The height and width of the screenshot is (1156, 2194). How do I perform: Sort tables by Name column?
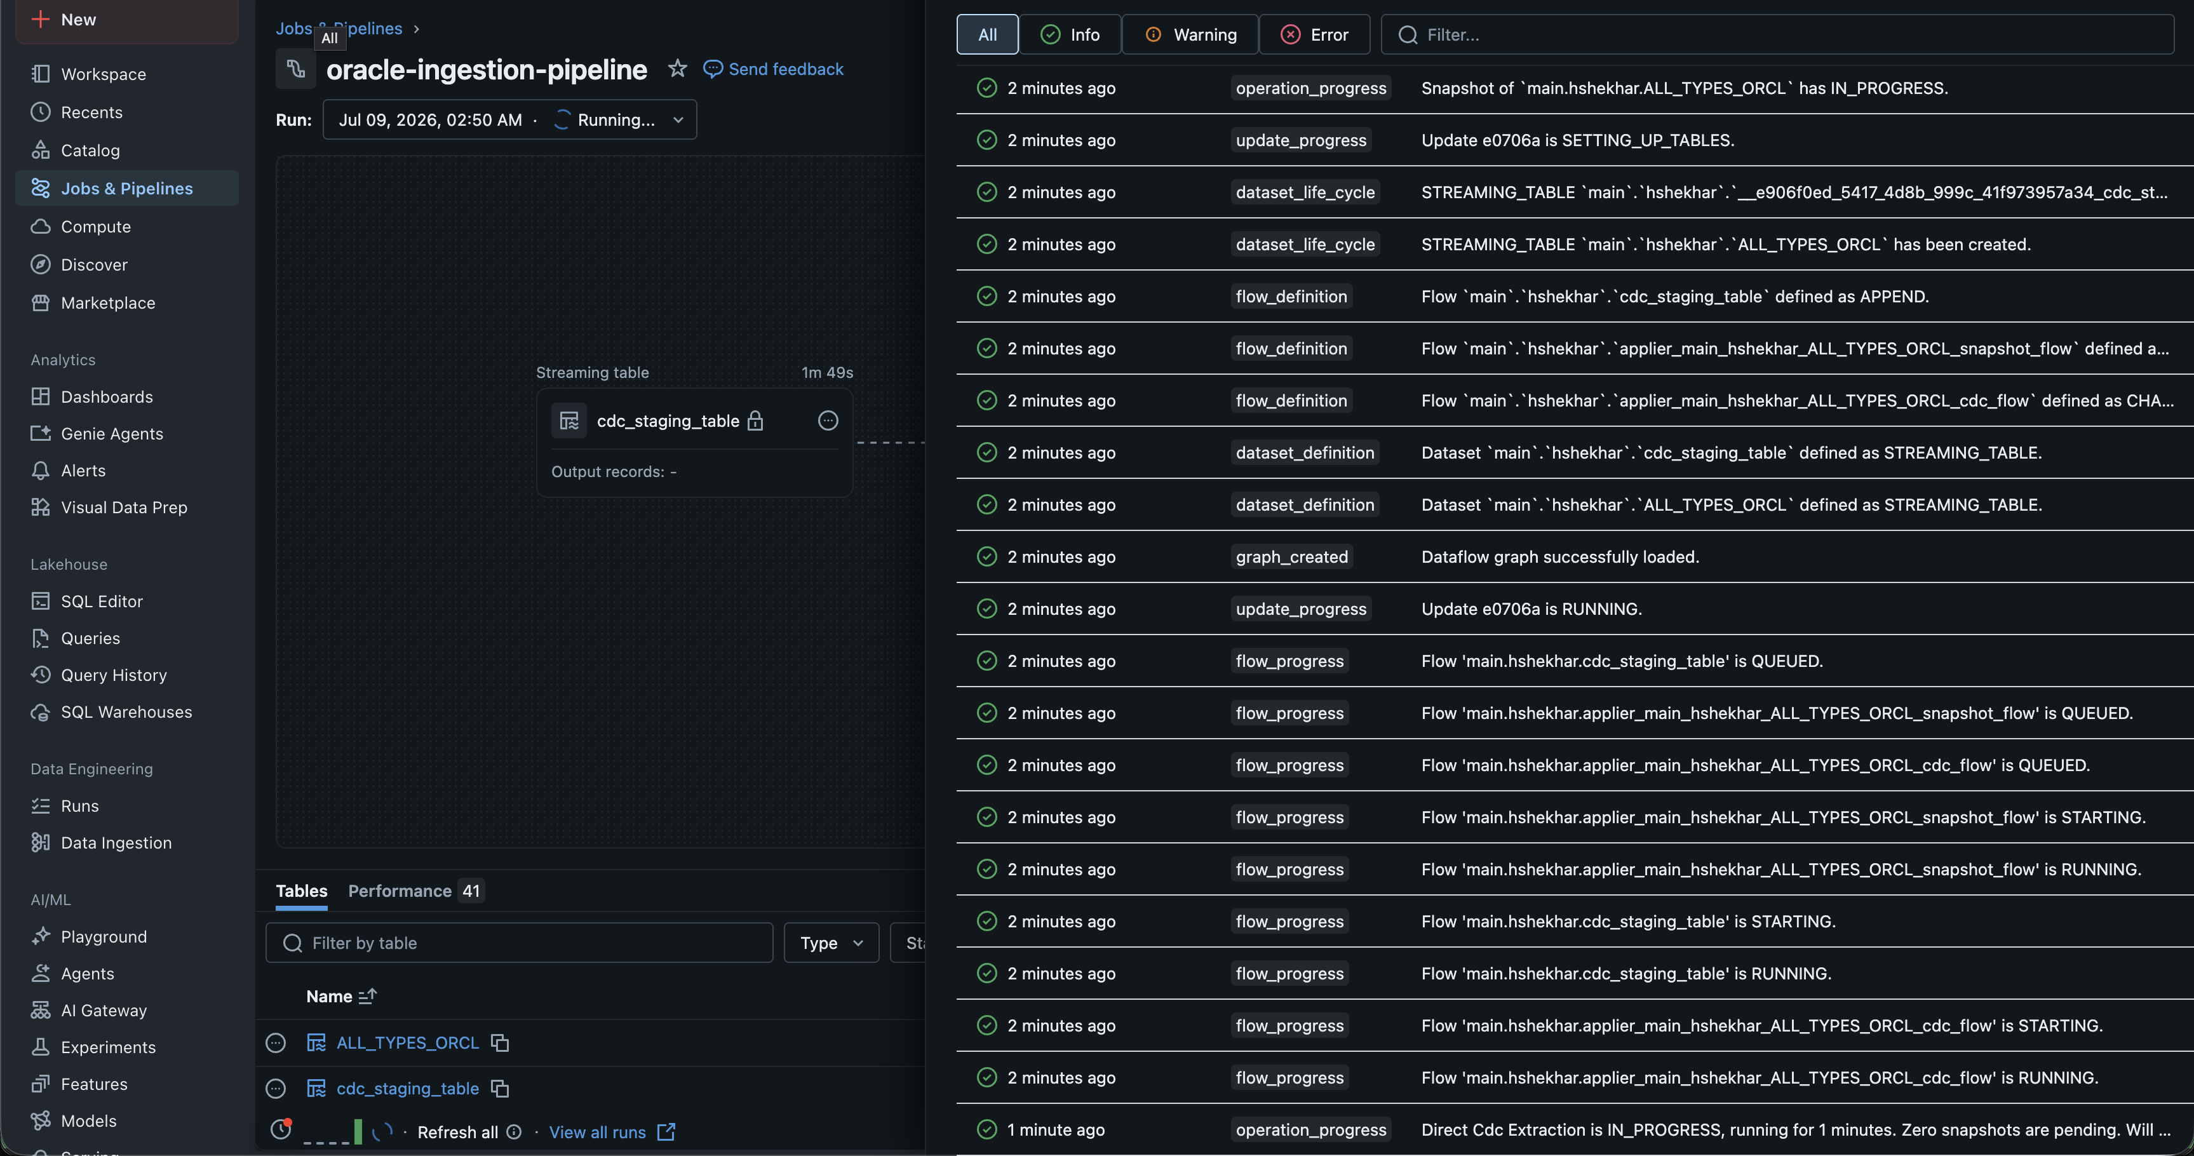tap(340, 997)
